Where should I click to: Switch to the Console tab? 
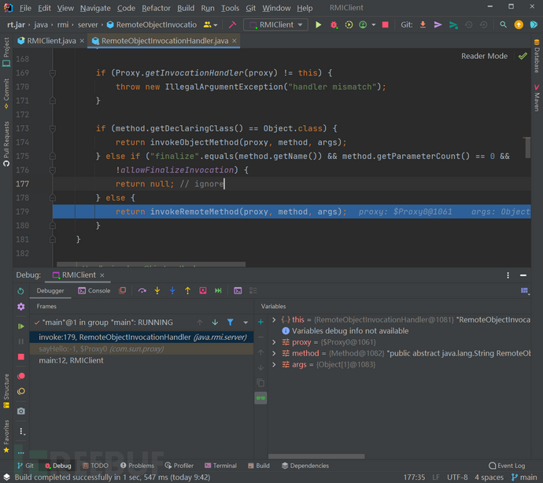click(94, 291)
